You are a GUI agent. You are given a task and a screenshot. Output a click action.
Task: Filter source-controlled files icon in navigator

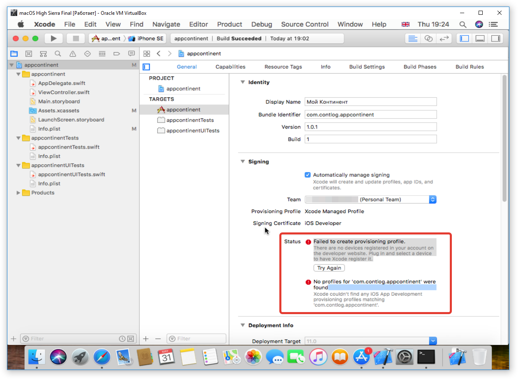click(130, 339)
